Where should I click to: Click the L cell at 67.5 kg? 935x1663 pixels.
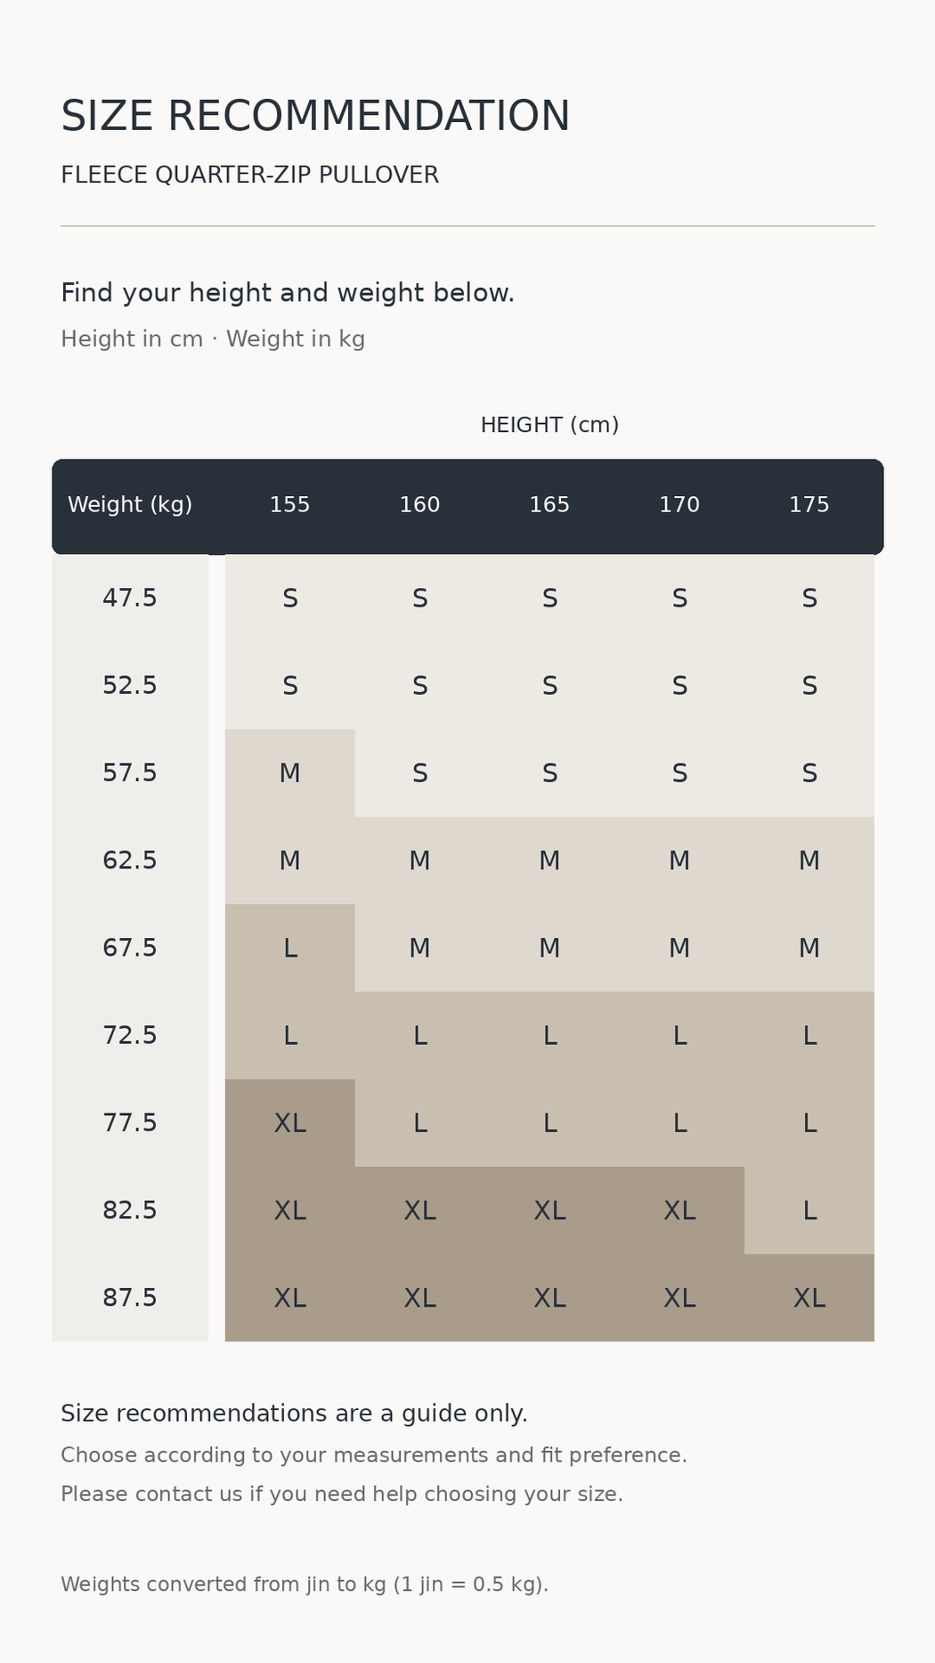[289, 948]
